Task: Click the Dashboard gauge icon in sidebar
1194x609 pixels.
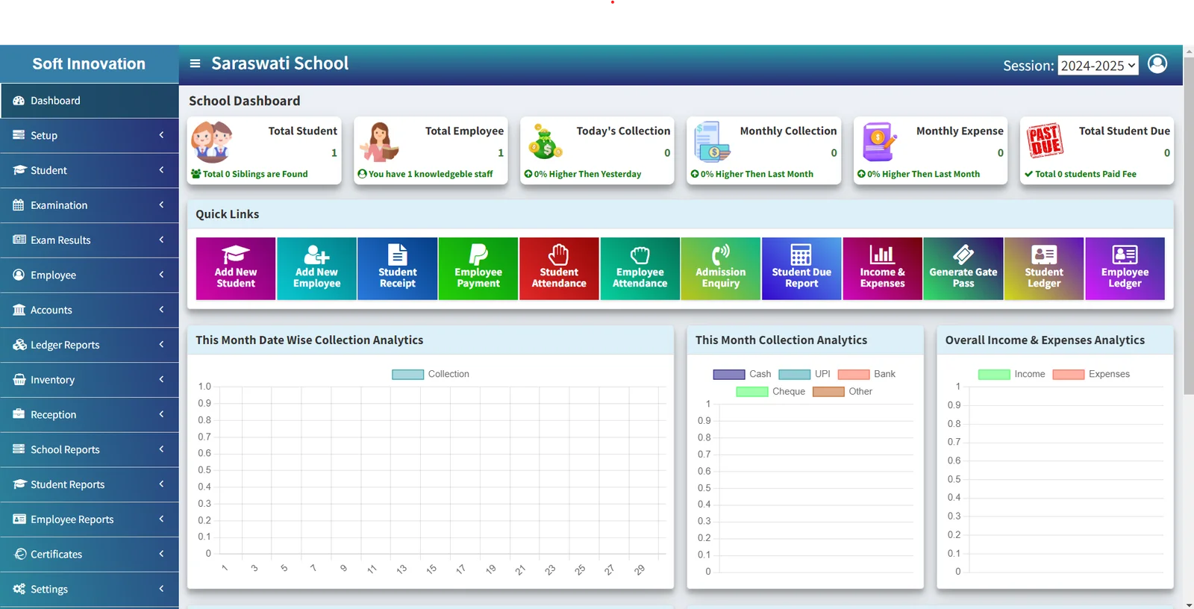Action: 19,101
